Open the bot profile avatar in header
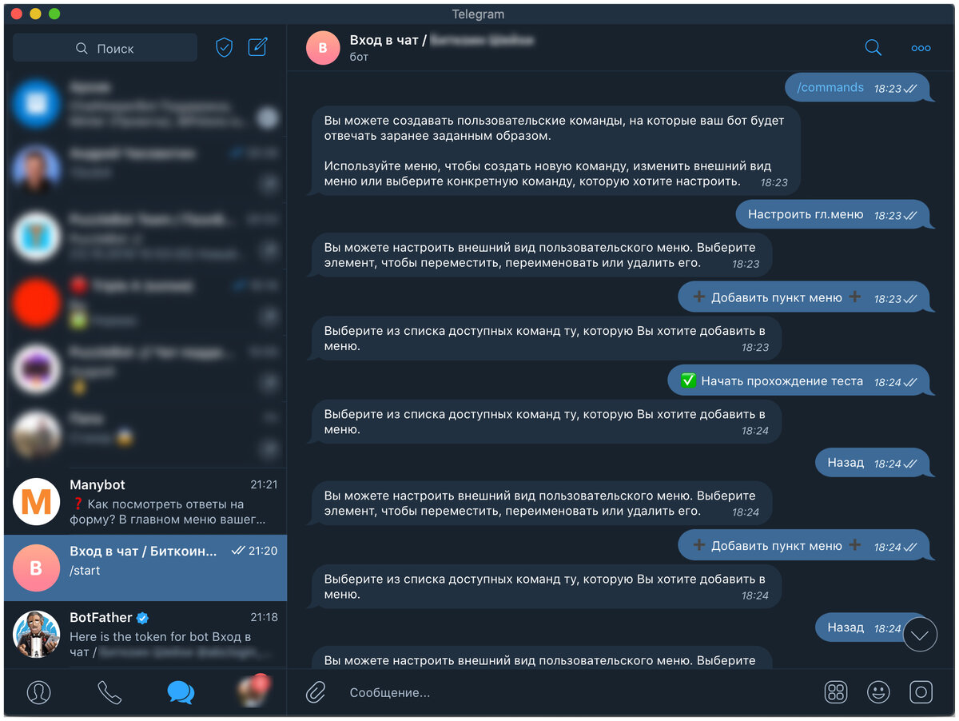959x721 pixels. pyautogui.click(x=323, y=48)
